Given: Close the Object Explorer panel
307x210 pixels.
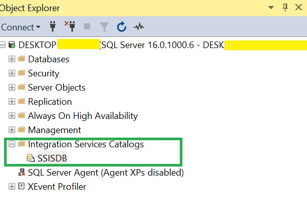Looking at the screenshot, I should coord(298,8).
